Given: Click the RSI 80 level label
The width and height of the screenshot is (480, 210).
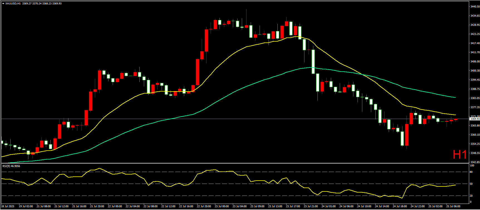Looking at the screenshot, I should click(x=471, y=172).
